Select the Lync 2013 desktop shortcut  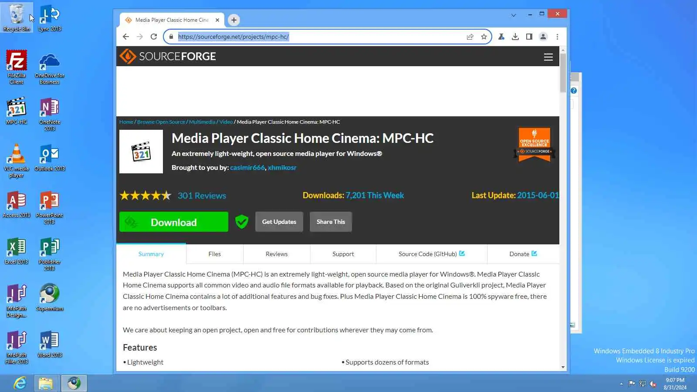point(50,17)
